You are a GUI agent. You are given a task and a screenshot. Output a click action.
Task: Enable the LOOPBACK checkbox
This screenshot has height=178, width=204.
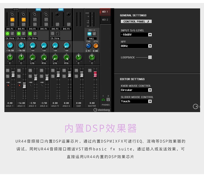coord(150,57)
